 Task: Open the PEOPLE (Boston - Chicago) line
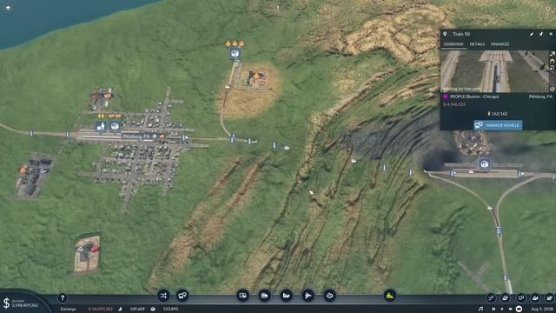click(474, 97)
